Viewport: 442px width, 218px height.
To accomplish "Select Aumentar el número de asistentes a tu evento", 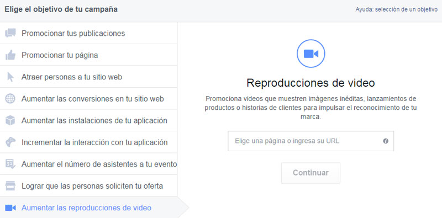I will [x=88, y=164].
